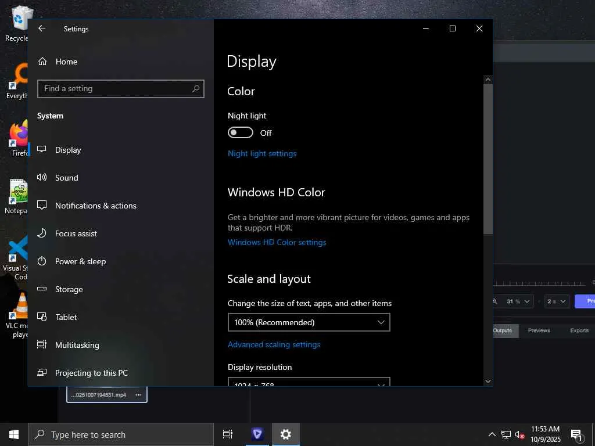This screenshot has height=446, width=595.
Task: Show hidden system tray icons
Action: 492,434
